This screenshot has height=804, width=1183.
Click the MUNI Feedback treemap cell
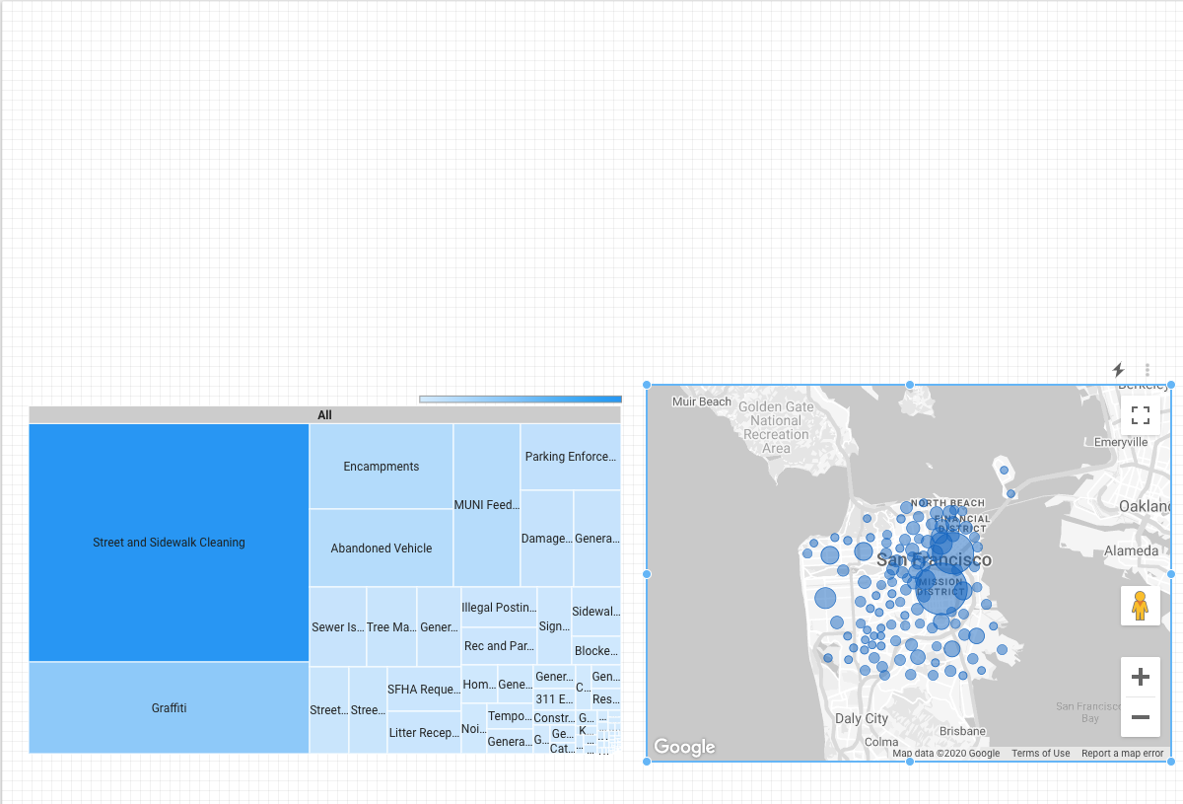[486, 505]
